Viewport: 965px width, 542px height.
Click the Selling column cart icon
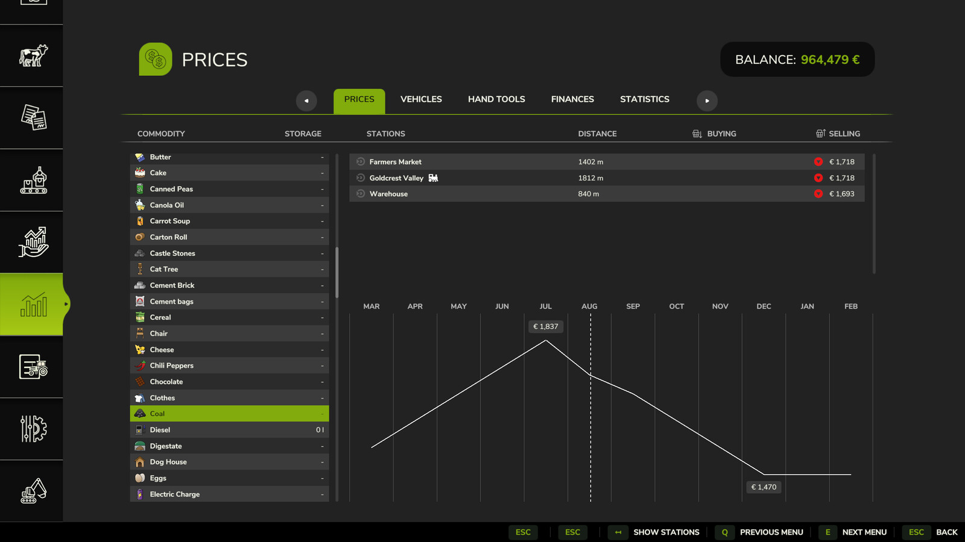[x=820, y=133]
